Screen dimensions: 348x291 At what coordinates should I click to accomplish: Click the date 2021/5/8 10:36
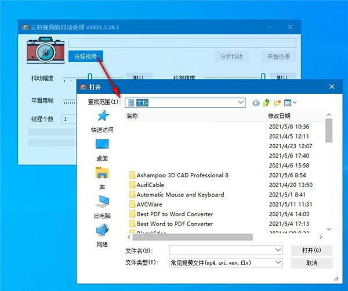(x=289, y=127)
